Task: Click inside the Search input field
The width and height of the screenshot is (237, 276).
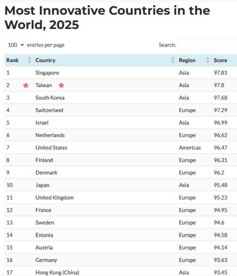Action: pos(208,45)
